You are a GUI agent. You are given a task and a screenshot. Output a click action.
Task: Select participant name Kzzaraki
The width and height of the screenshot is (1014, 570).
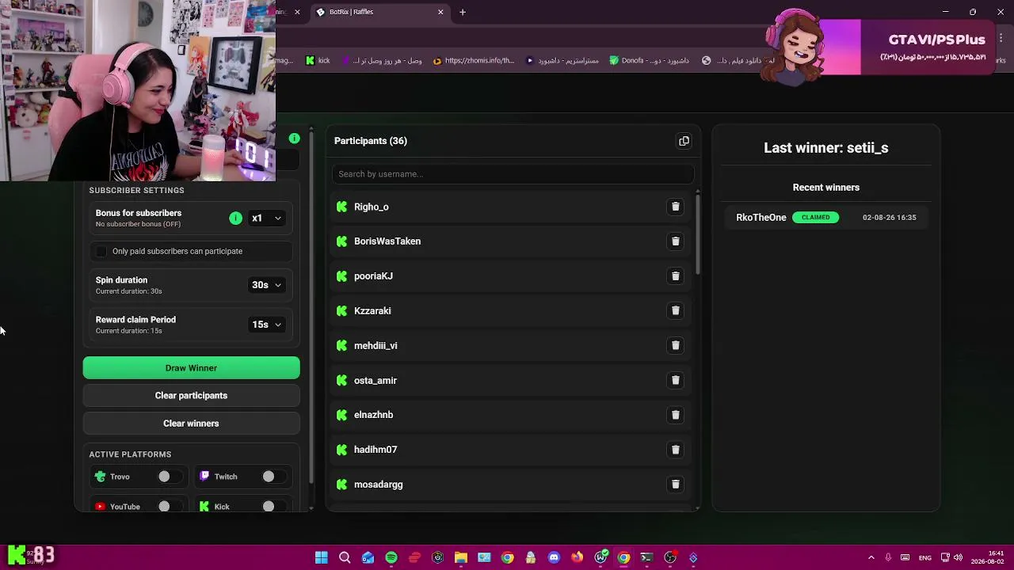coord(372,310)
